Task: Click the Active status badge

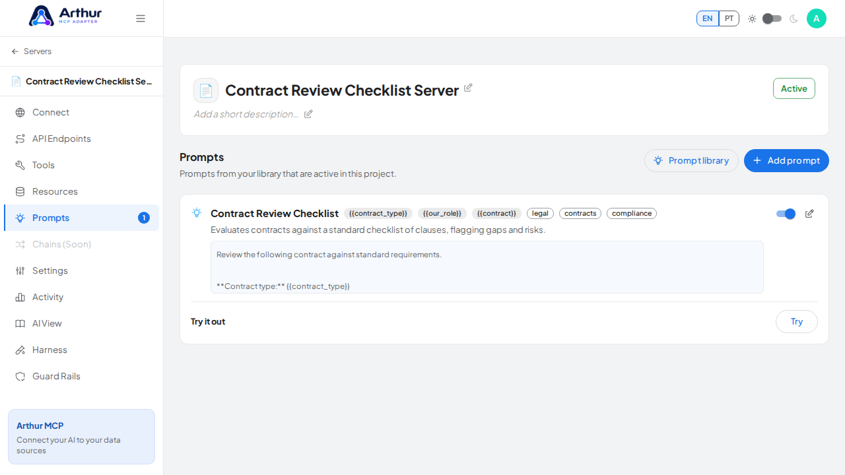Action: [x=794, y=88]
